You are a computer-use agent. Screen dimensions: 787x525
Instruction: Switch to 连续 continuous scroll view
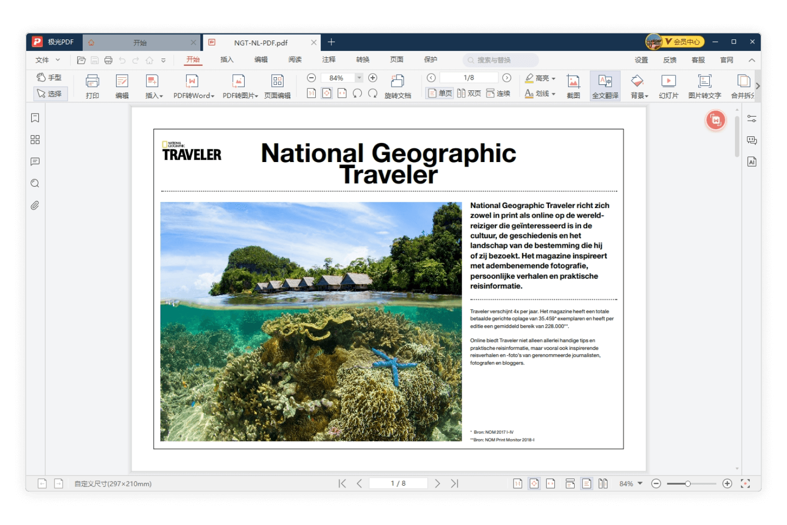[498, 93]
